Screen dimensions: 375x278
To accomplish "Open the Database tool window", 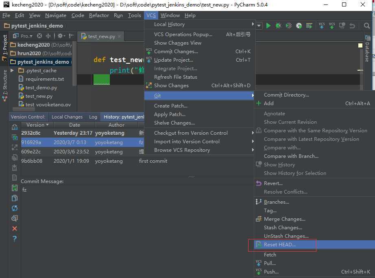I will pyautogui.click(x=367, y=49).
